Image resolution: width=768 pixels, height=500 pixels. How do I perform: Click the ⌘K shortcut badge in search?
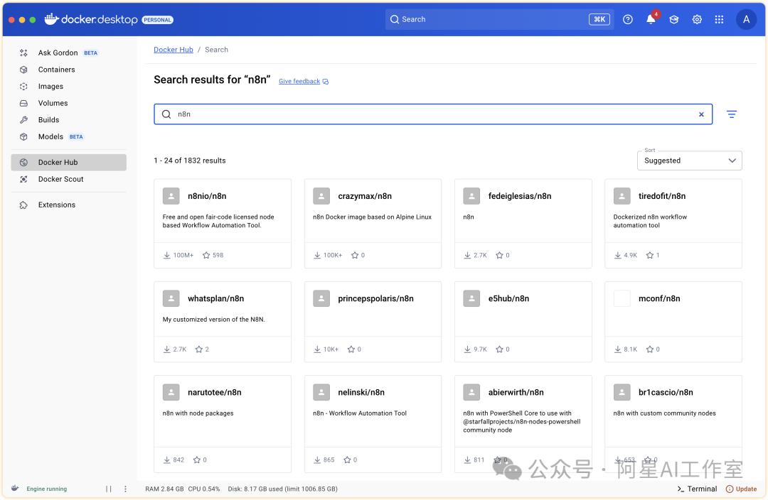tap(599, 20)
